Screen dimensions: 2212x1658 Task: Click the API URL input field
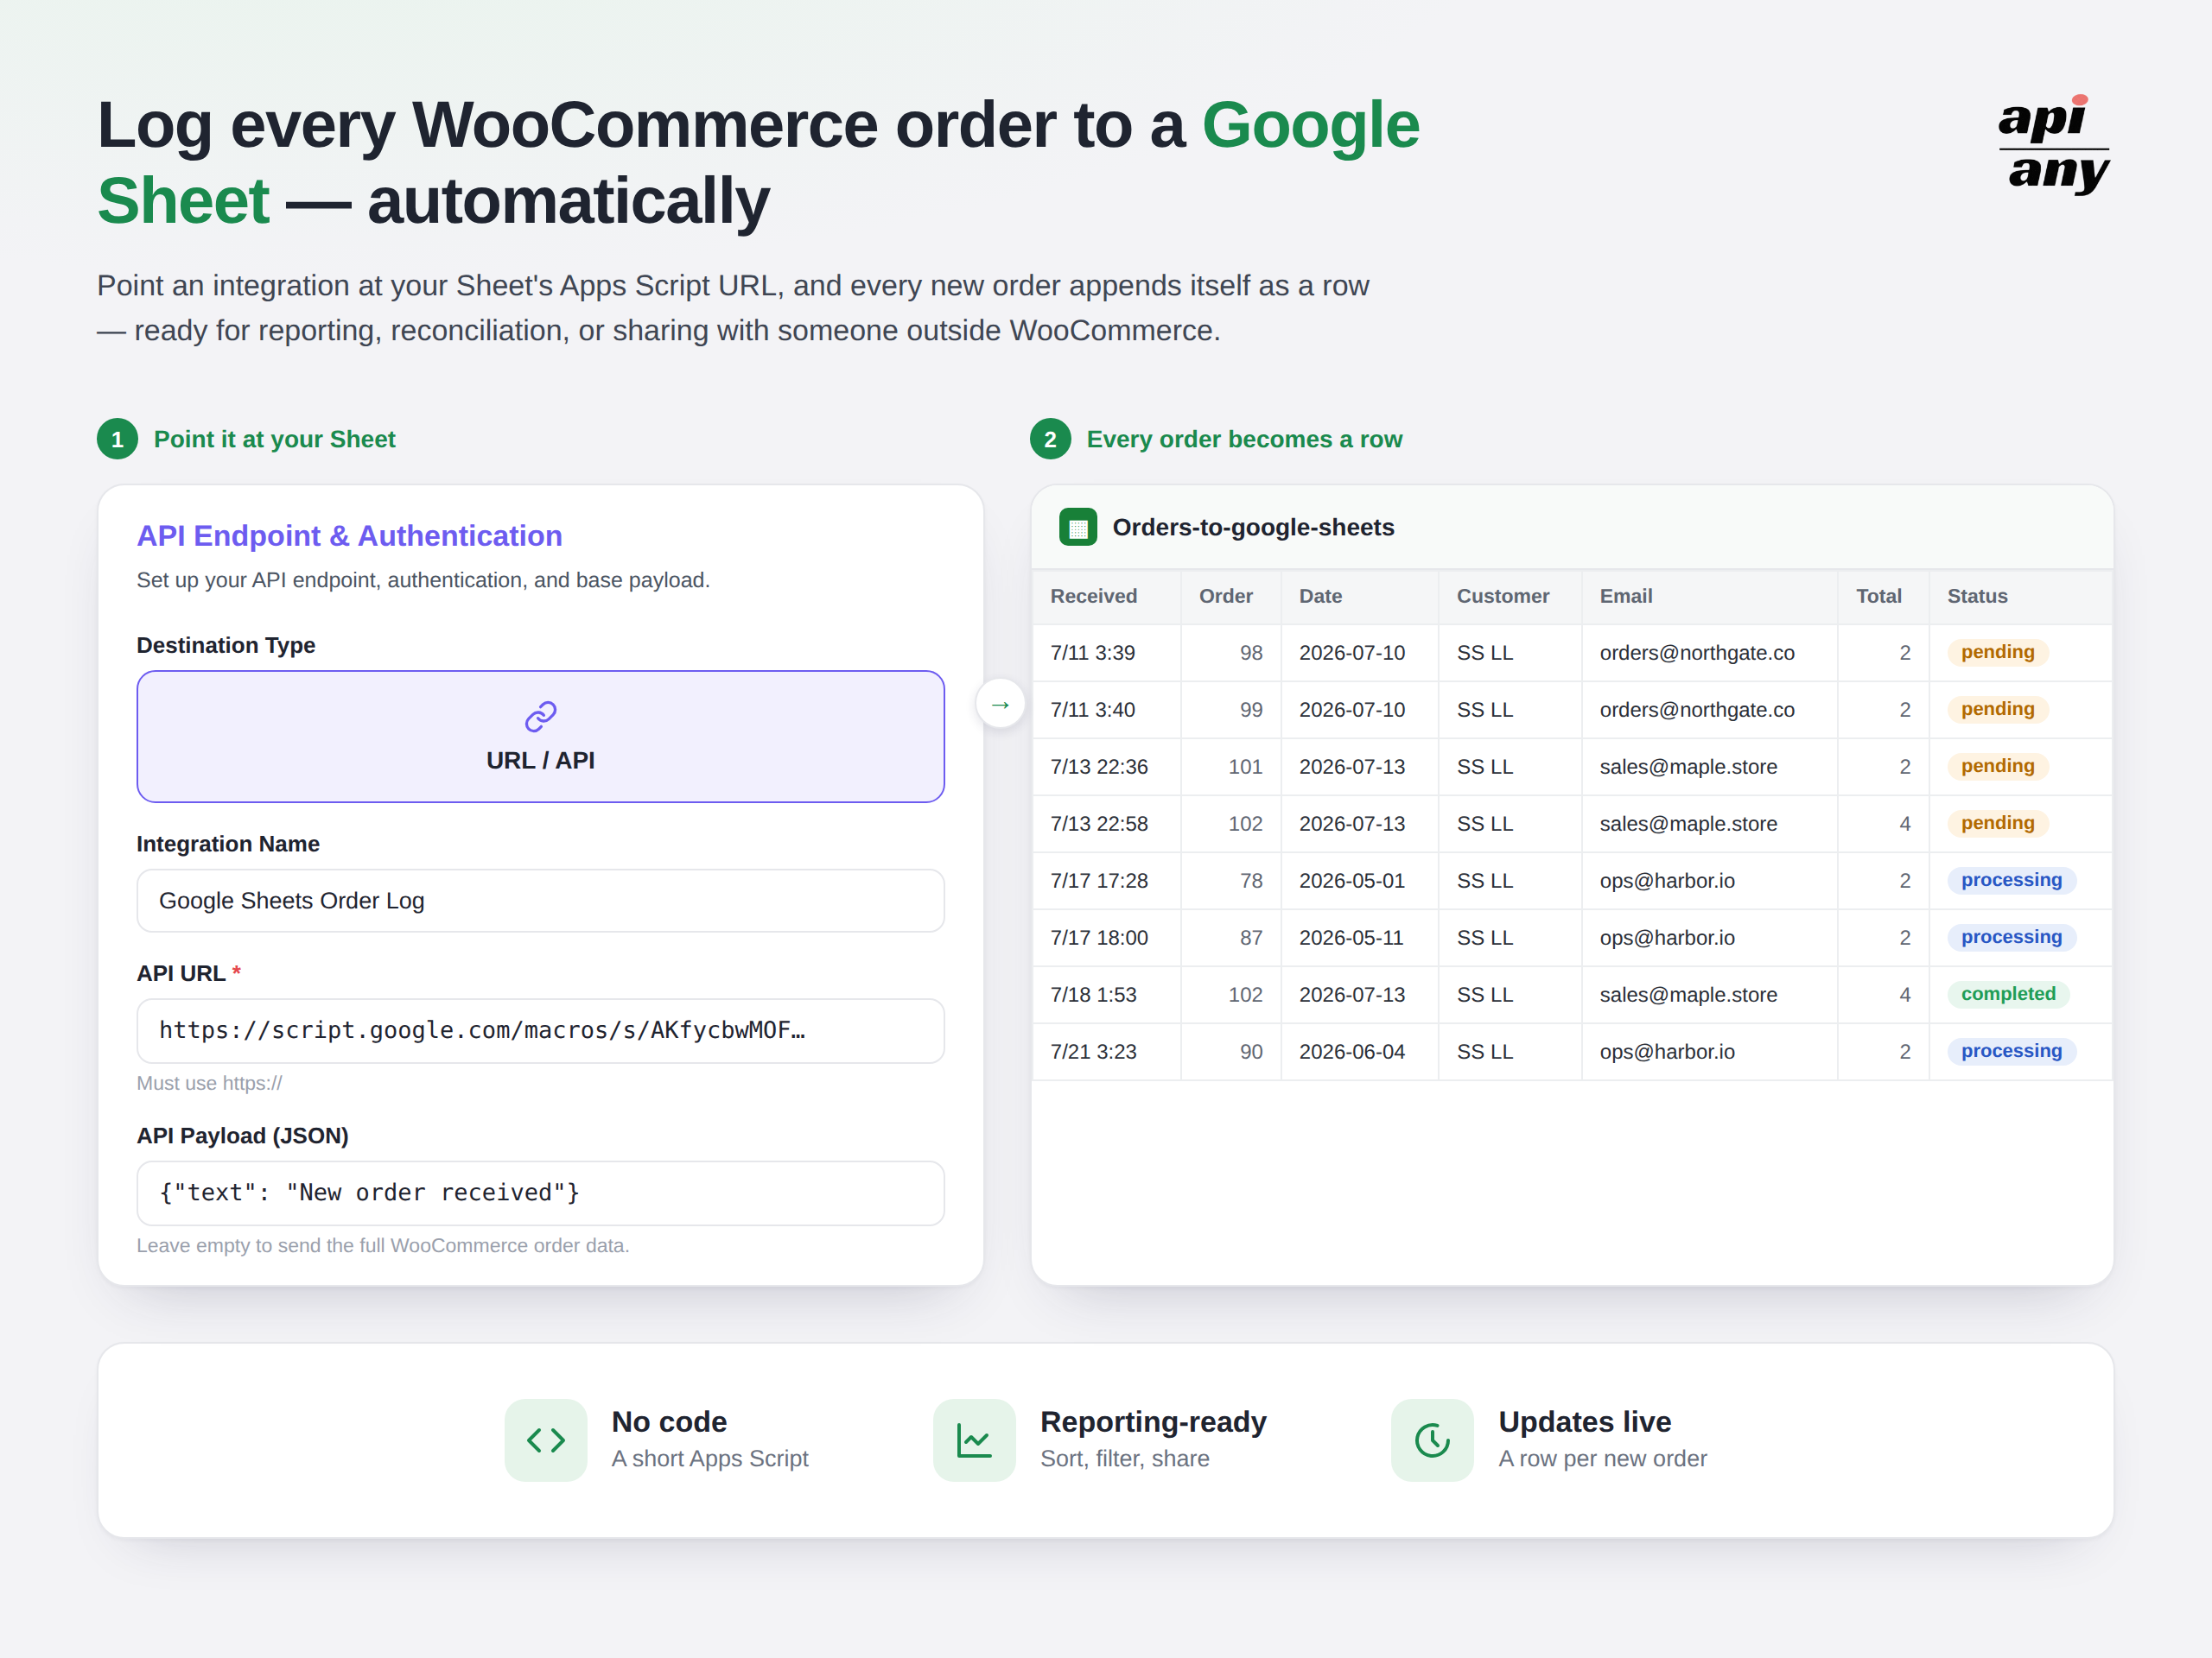click(x=540, y=1030)
